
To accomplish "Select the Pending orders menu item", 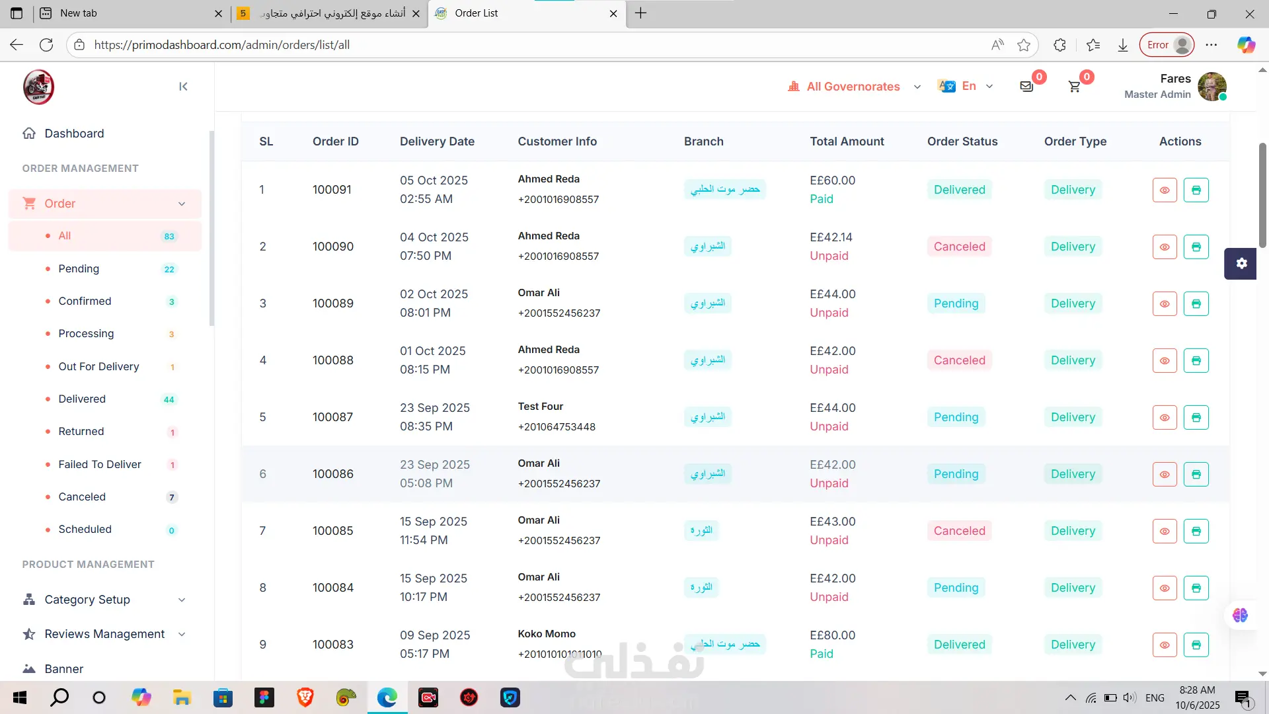I will click(79, 268).
